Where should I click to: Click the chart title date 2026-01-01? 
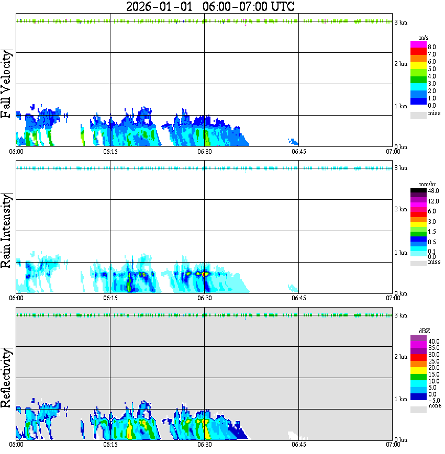click(159, 6)
